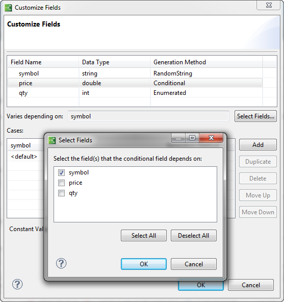Click the Data Type column header
This screenshot has height=302, width=284.
click(x=115, y=62)
